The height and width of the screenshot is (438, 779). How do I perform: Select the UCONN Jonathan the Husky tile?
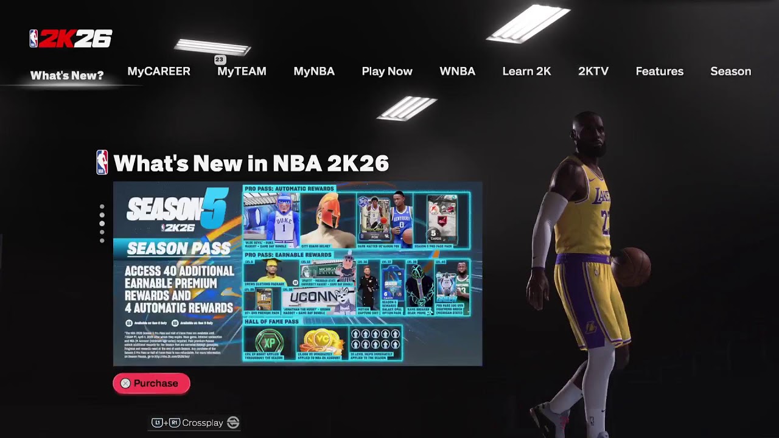[x=320, y=301]
